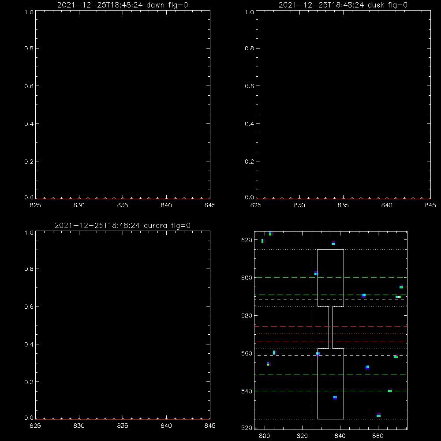Click the 820 x-axis label in detector map
The height and width of the screenshot is (441, 441).
click(x=302, y=436)
